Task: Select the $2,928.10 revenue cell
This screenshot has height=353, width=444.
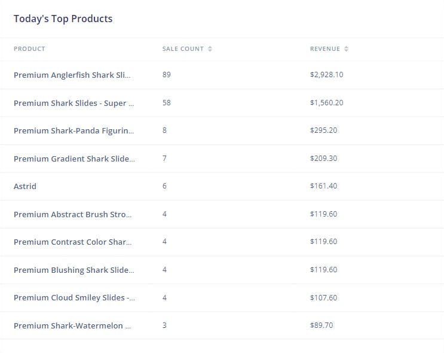Action: point(326,75)
